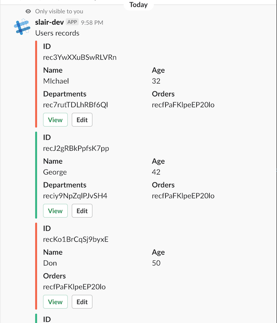Screen dimensions: 277x323
Task: Click Michael's department value rec7rutTDLhRBf6Ql
Action: (x=75, y=105)
